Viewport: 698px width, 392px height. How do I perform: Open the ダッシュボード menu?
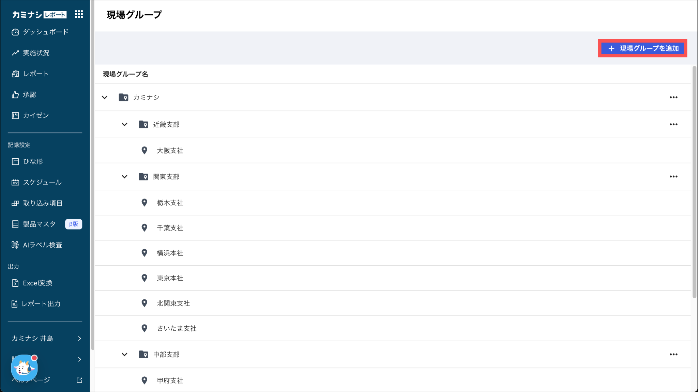tap(45, 32)
